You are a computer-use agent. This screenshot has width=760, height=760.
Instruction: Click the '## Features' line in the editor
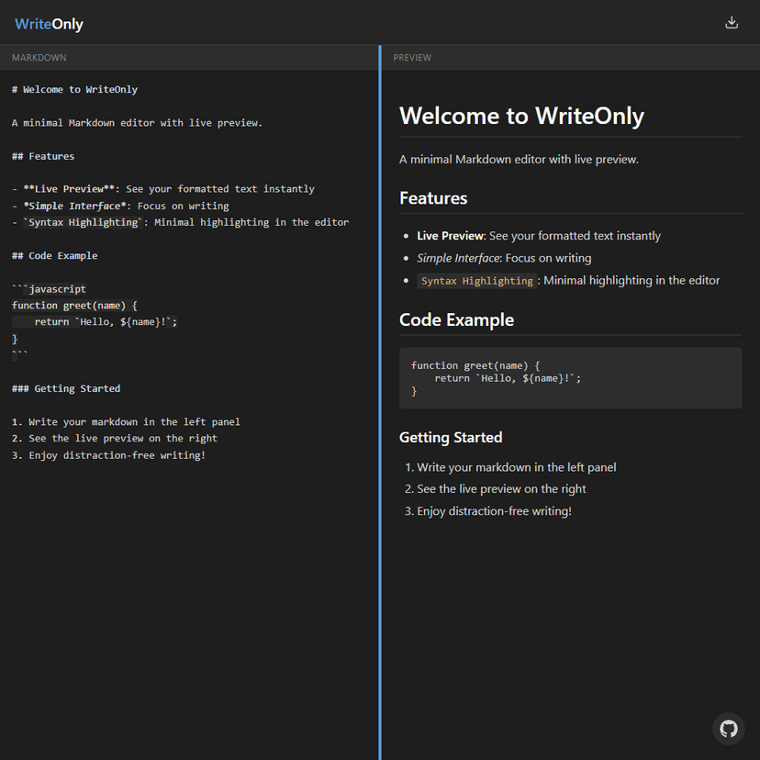[x=43, y=156]
